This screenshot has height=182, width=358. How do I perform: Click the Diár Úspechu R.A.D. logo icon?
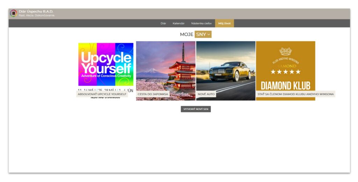point(14,13)
